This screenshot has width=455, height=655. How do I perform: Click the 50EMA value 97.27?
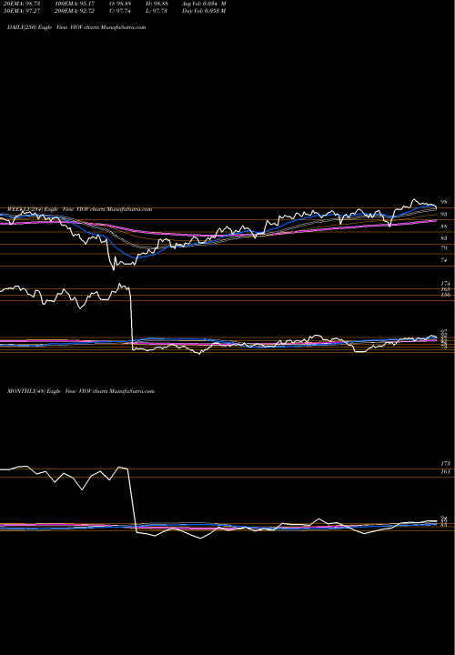[20, 11]
